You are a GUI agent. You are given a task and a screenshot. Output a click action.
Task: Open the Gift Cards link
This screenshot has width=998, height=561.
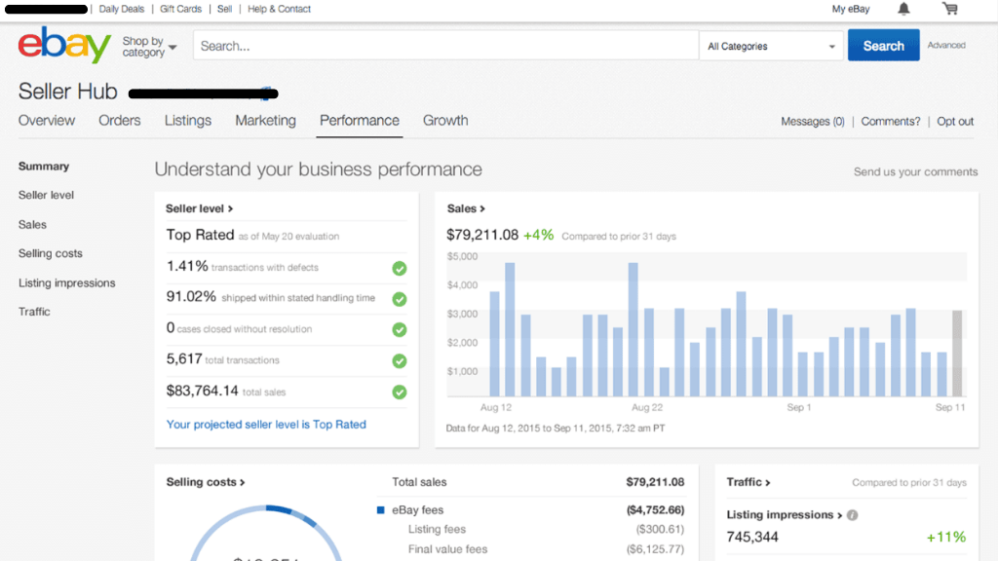180,9
